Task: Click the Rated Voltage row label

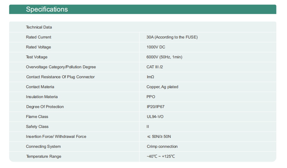Action: (38, 47)
